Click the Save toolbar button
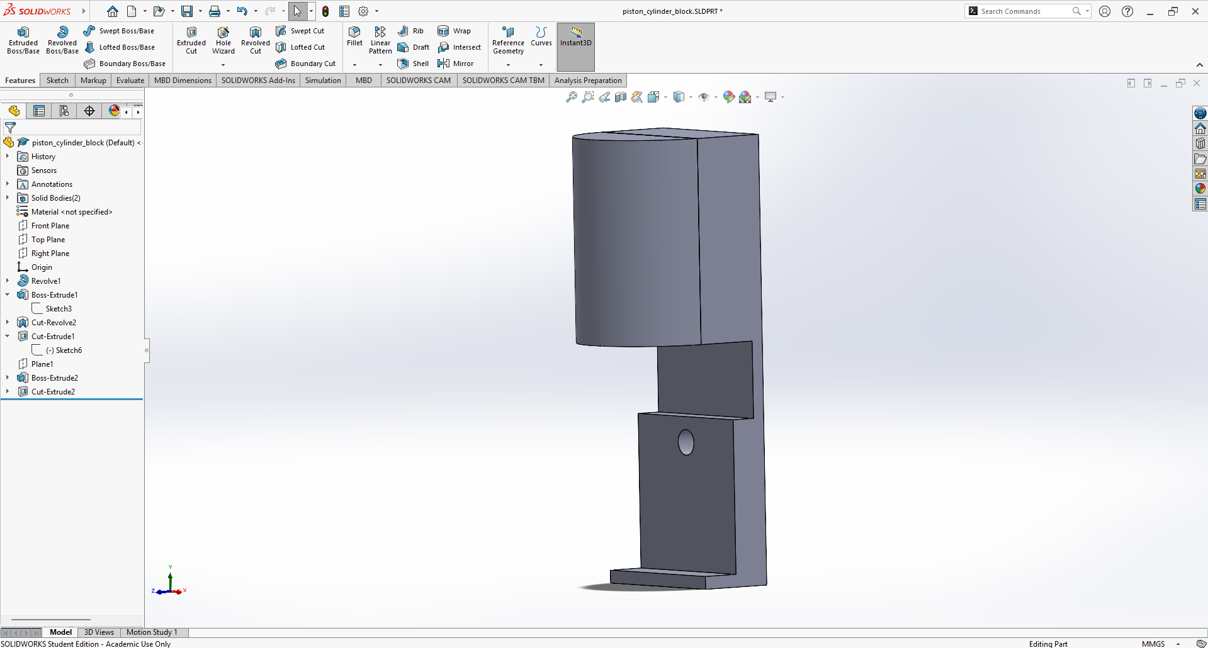1208x648 pixels. 187,11
